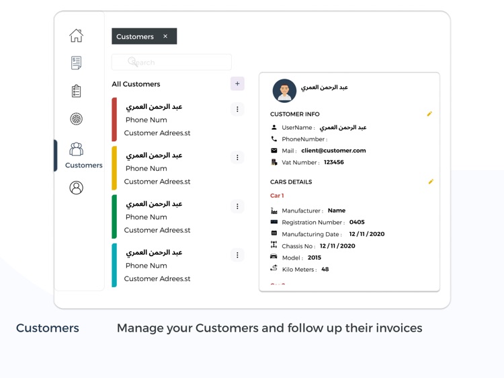This screenshot has width=504, height=378.
Task: Open the tire wheel icon in sidebar
Action: click(76, 119)
